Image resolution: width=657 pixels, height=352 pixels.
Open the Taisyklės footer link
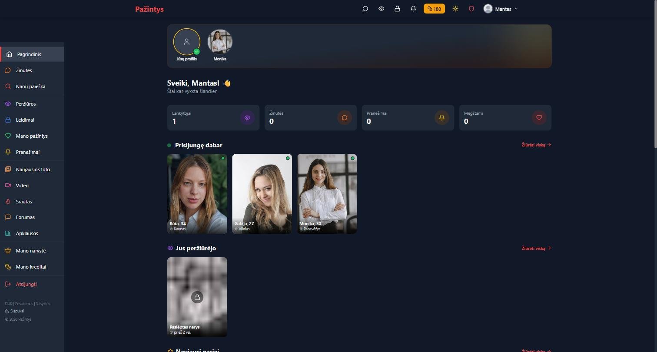click(x=43, y=304)
